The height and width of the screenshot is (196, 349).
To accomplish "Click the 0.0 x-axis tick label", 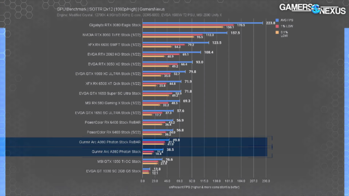I will tap(142, 181).
